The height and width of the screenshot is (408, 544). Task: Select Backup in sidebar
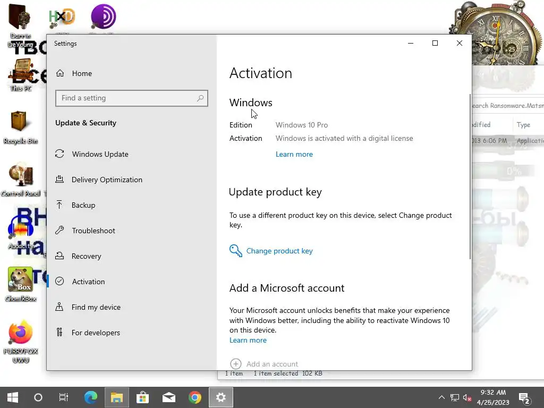click(x=75, y=205)
